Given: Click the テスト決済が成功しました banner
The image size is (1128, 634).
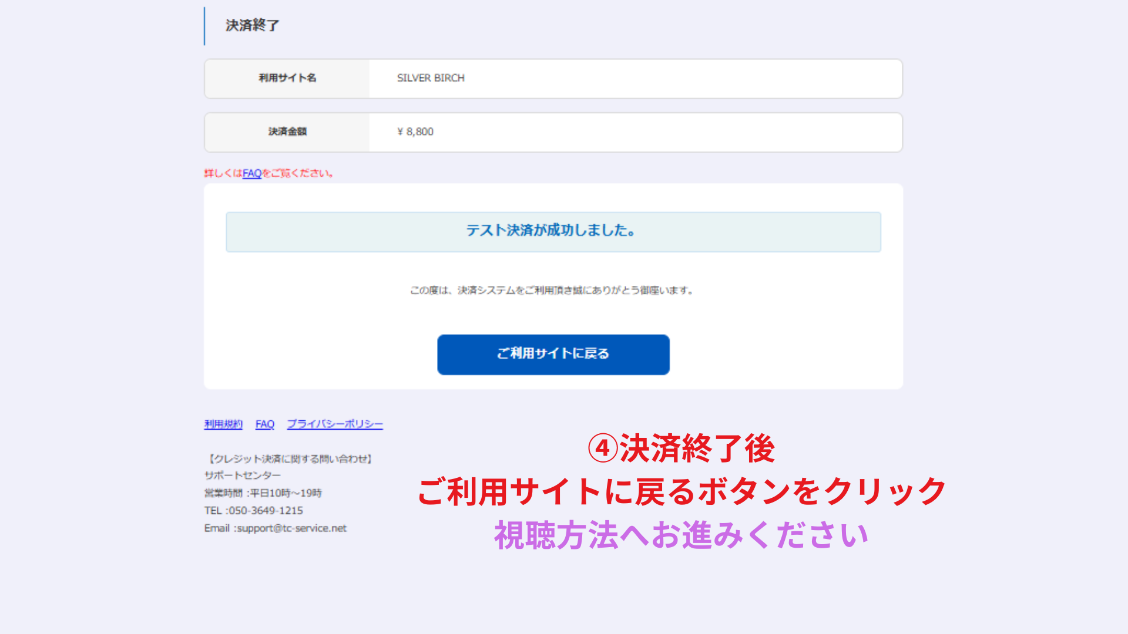Looking at the screenshot, I should point(553,231).
